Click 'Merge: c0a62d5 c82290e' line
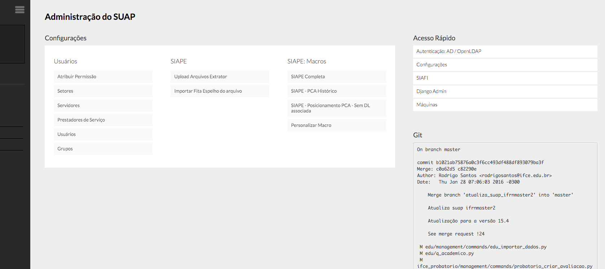Image resolution: width=605 pixels, height=269 pixels. 447,169
